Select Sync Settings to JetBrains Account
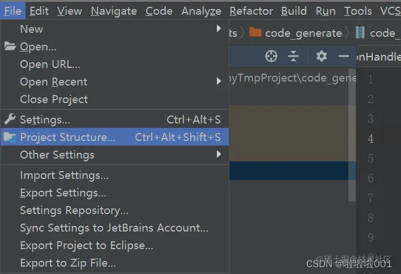The image size is (401, 274). tap(114, 228)
